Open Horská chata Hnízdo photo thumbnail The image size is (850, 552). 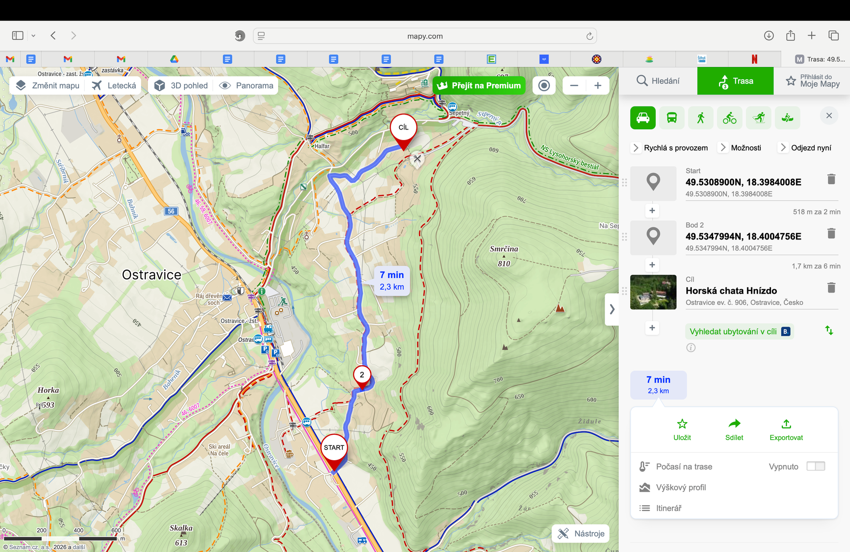pos(653,292)
